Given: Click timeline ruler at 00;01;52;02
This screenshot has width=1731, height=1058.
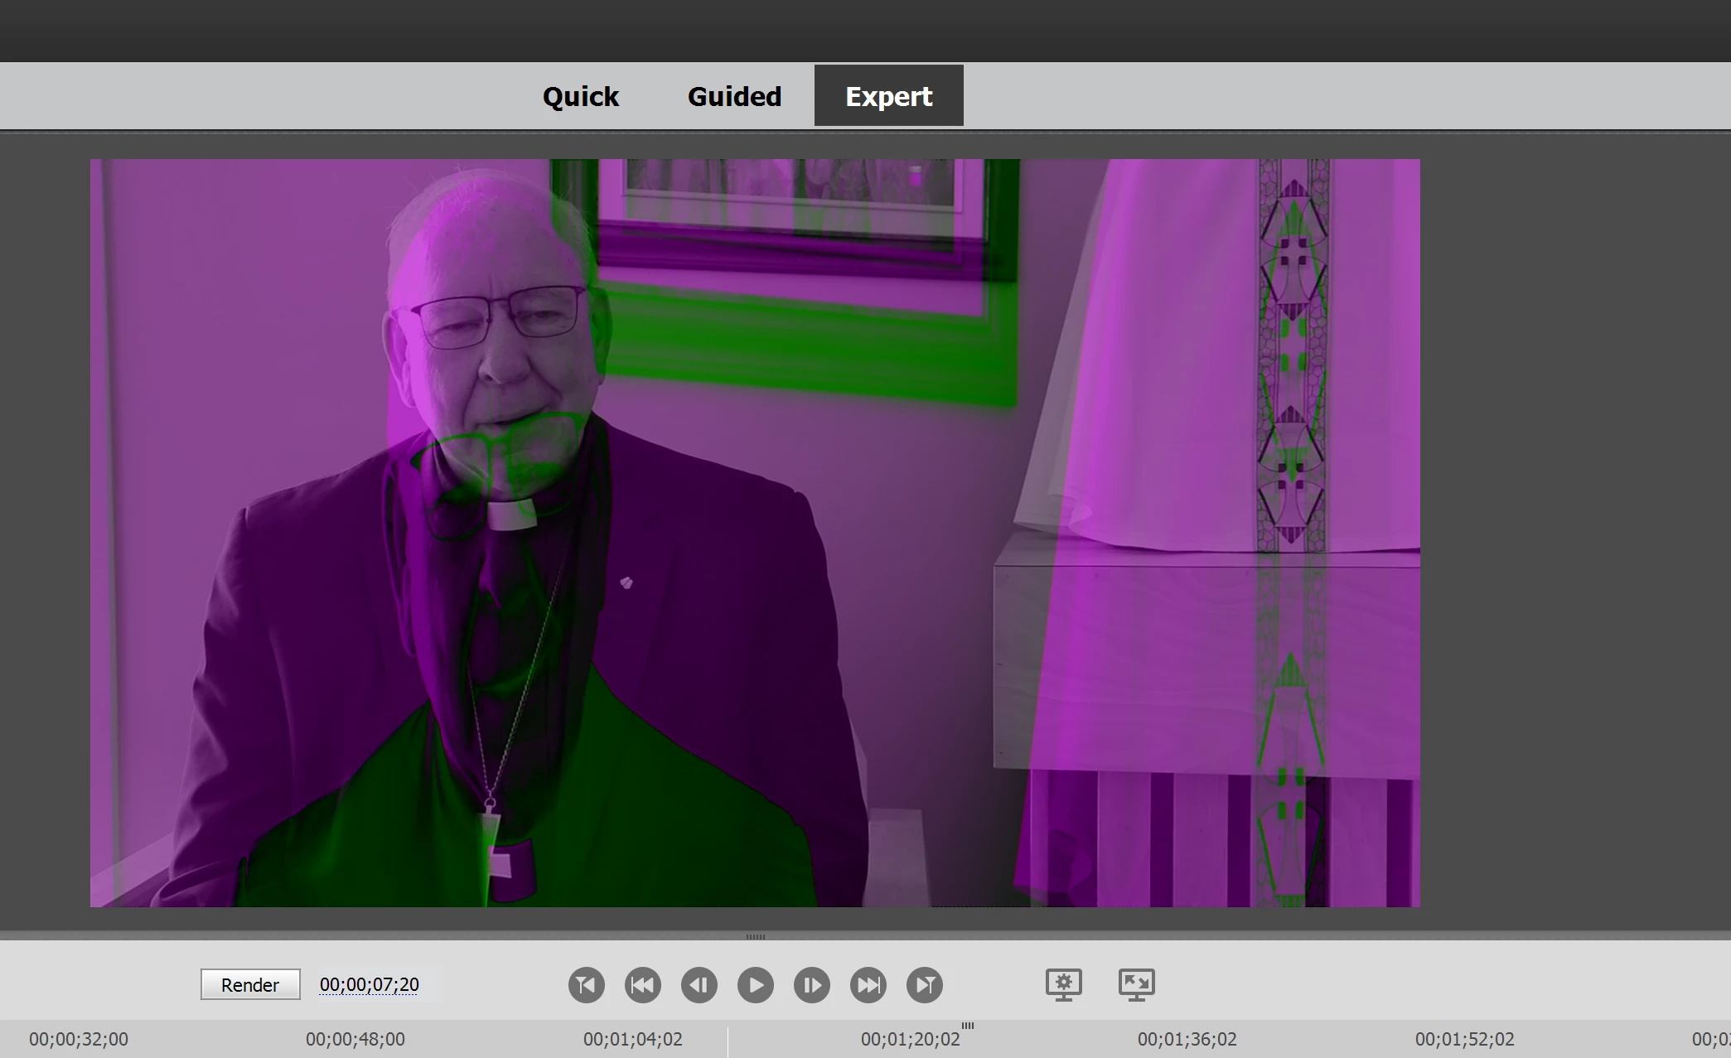Looking at the screenshot, I should coord(1464,1039).
